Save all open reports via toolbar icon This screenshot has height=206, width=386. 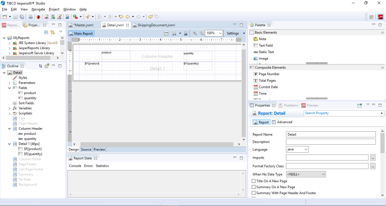pyautogui.click(x=22, y=17)
